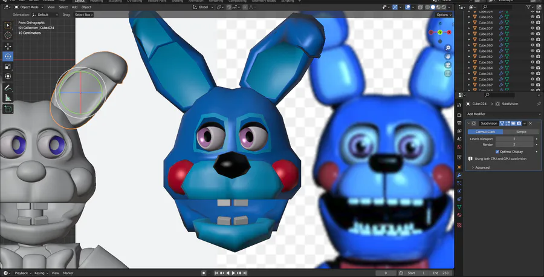Viewport: 544px width, 277px height.
Task: Activate the Add Cube tool
Action: pos(8,109)
